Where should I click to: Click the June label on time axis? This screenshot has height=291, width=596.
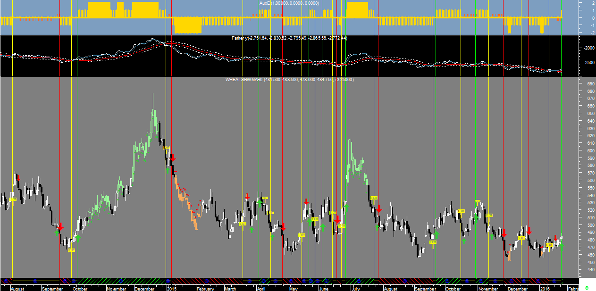click(x=323, y=289)
